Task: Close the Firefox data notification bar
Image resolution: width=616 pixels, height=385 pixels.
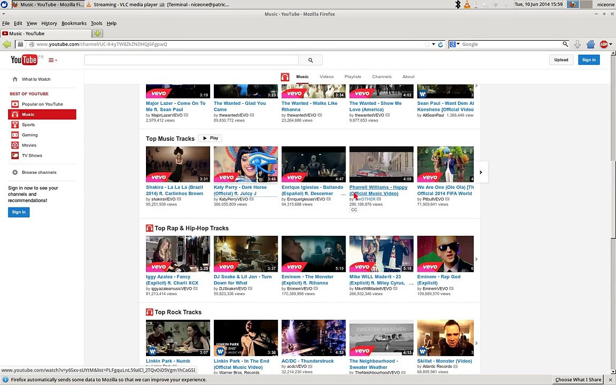Action: 610,380
